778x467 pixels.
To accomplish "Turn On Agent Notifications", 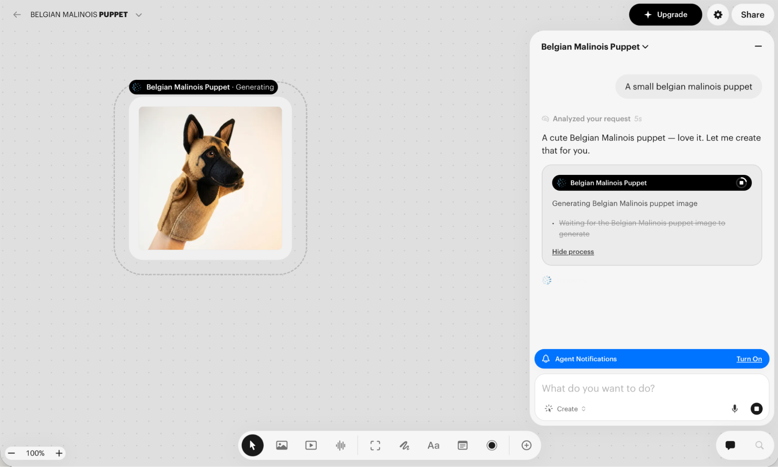I will click(749, 359).
